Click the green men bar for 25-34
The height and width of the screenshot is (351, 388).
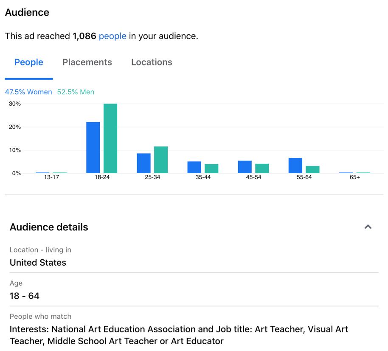point(161,160)
